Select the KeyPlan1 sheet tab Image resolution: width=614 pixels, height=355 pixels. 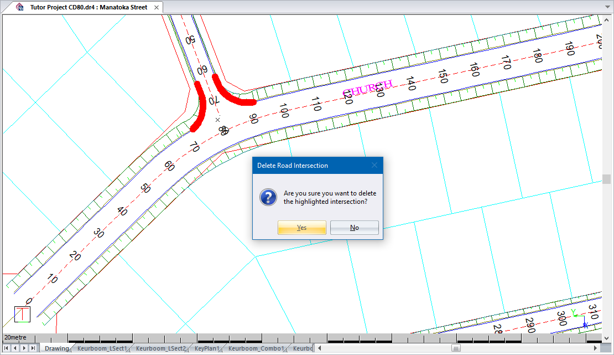coord(207,348)
